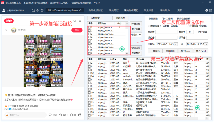214x122 pixels.
Task: Click the 评不含 input field
Action: (197, 38)
